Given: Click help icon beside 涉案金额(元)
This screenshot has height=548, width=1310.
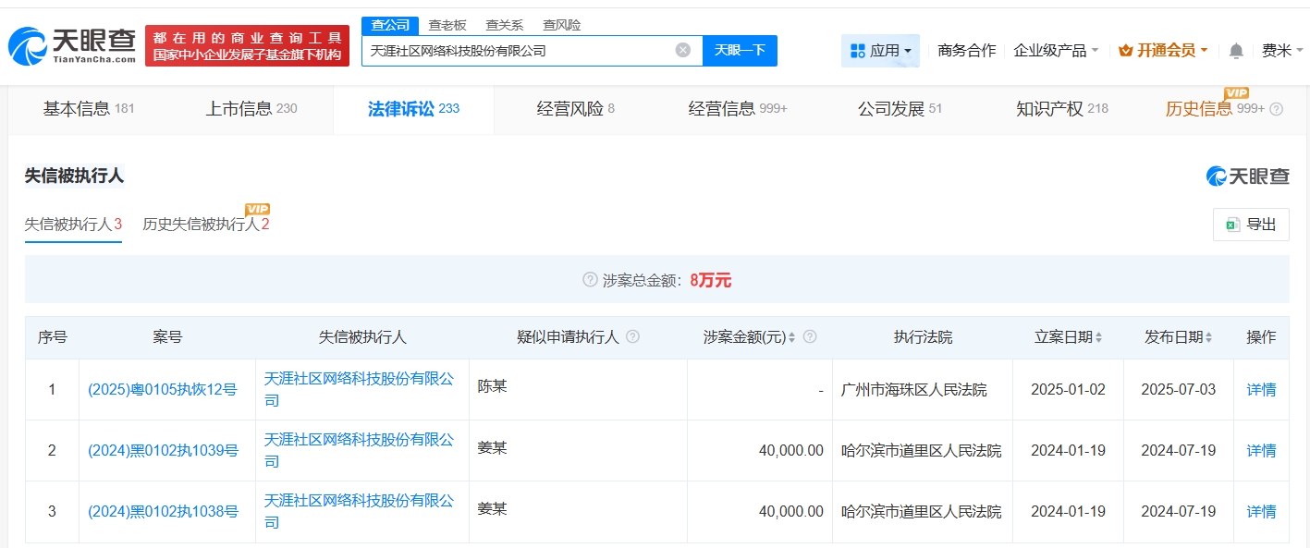Looking at the screenshot, I should click(811, 337).
